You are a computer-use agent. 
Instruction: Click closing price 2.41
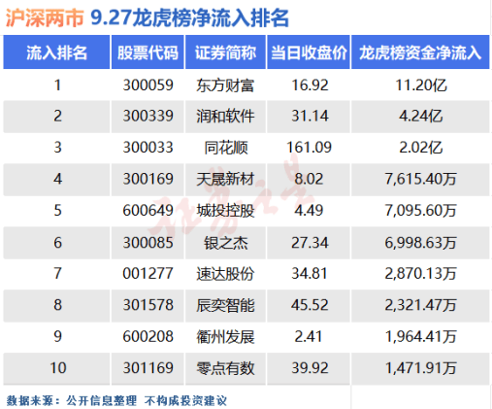tap(309, 336)
